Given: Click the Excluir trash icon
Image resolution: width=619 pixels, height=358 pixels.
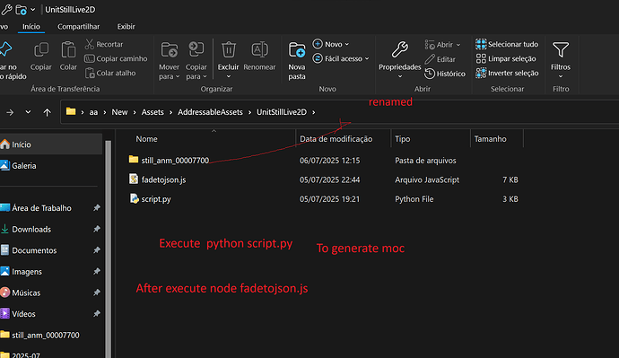Looking at the screenshot, I should point(229,50).
